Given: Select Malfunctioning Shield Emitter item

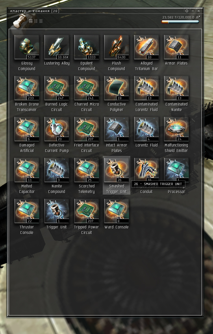Looking at the screenshot, I should coord(176,129).
